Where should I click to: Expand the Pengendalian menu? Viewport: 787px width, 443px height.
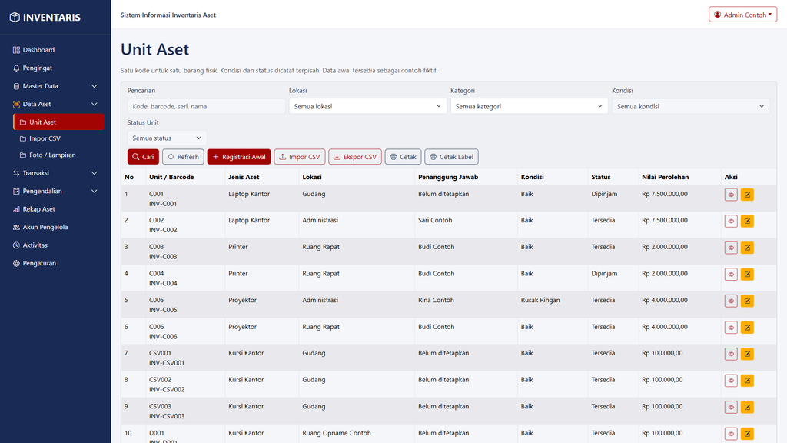(x=55, y=191)
